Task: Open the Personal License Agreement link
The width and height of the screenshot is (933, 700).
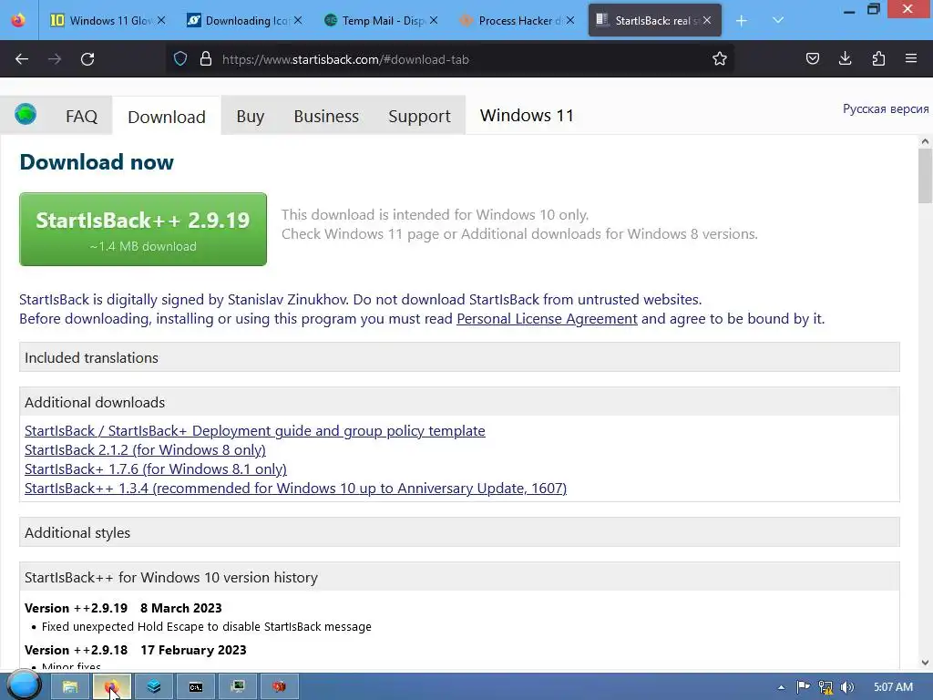Action: click(547, 319)
